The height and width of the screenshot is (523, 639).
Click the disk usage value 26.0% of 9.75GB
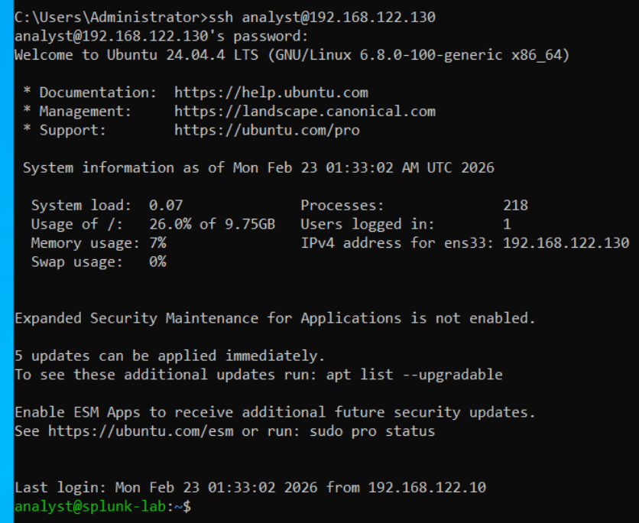212,224
